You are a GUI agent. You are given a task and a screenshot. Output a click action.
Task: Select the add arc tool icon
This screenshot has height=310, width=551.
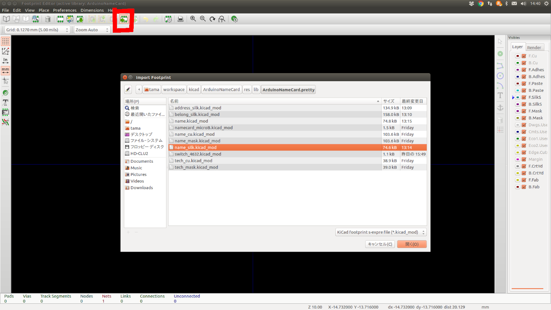coord(500,86)
